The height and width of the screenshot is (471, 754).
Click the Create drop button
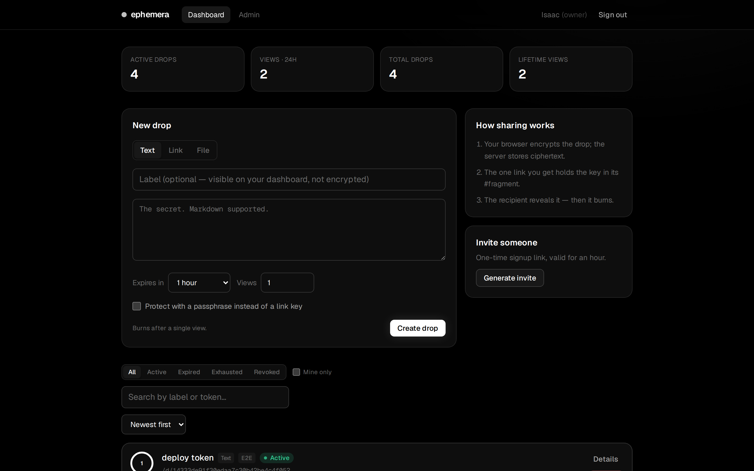(x=418, y=328)
